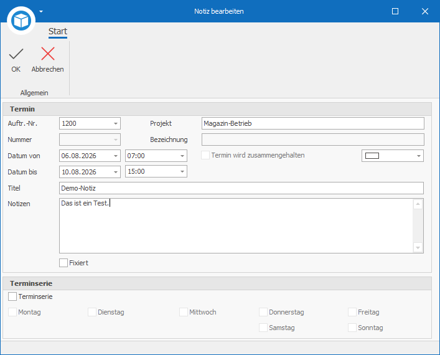Open the 15:00 end time dropdown
This screenshot has height=355, width=440.
(182, 172)
